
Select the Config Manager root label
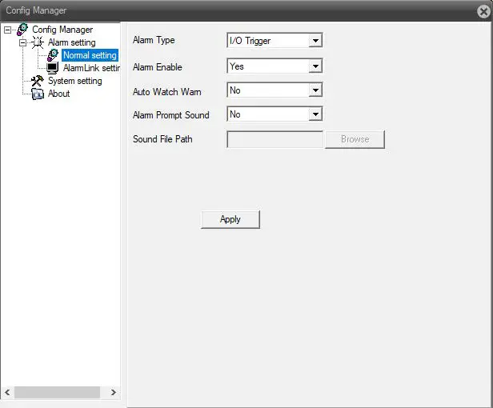(62, 30)
